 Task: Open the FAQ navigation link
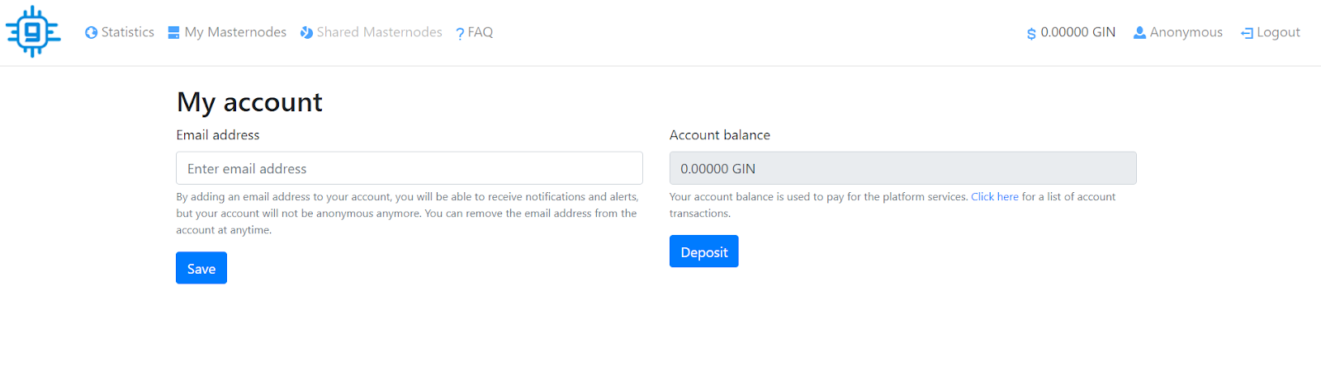click(481, 32)
